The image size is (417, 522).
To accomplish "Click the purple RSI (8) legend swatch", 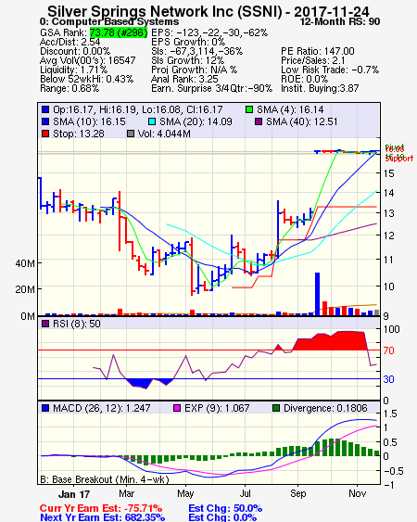I will [45, 324].
